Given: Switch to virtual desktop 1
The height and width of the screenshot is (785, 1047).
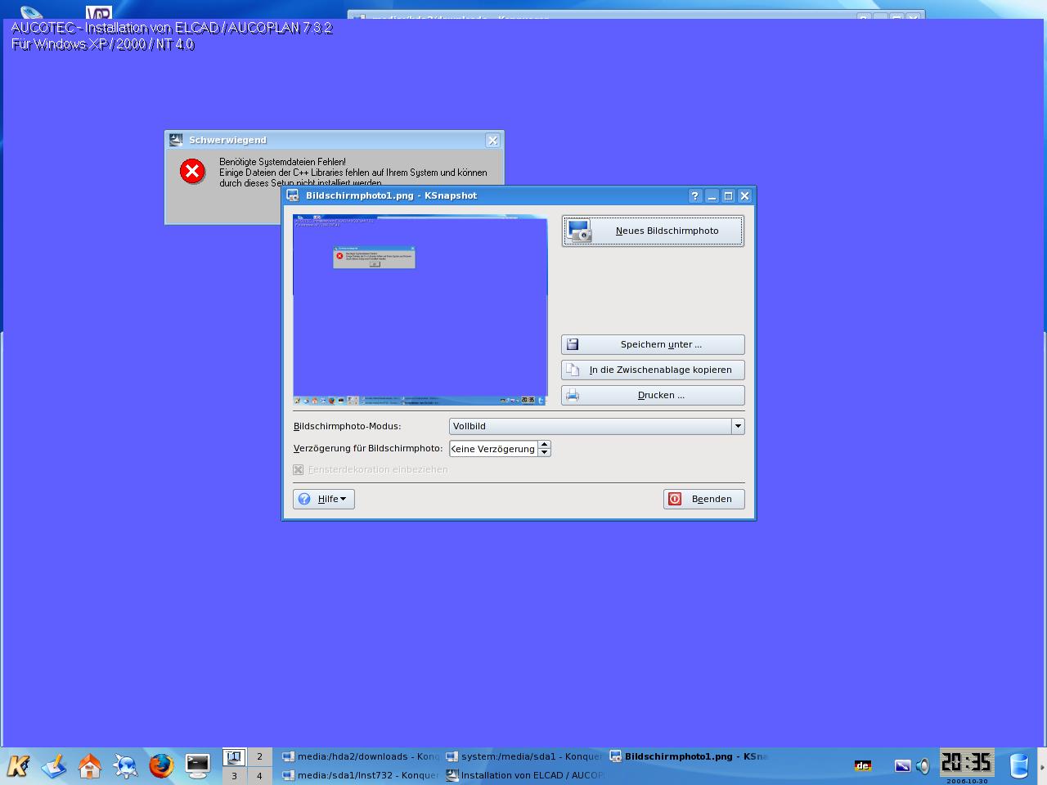Looking at the screenshot, I should pos(235,757).
